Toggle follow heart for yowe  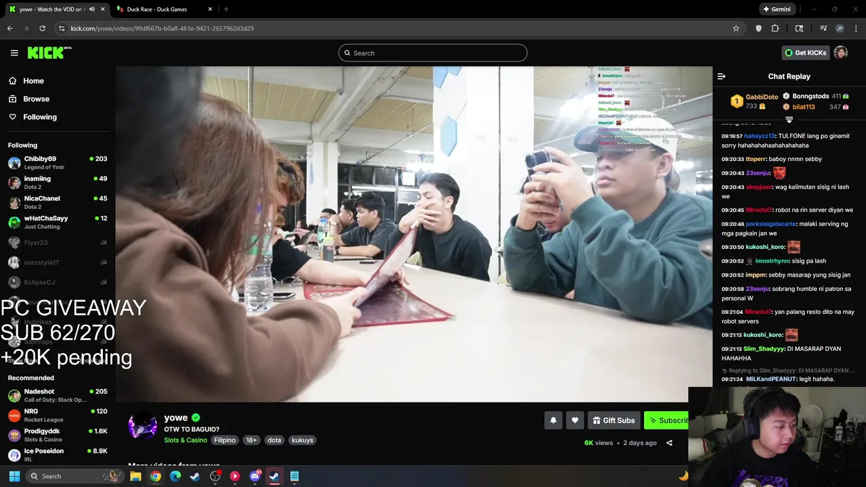575,420
